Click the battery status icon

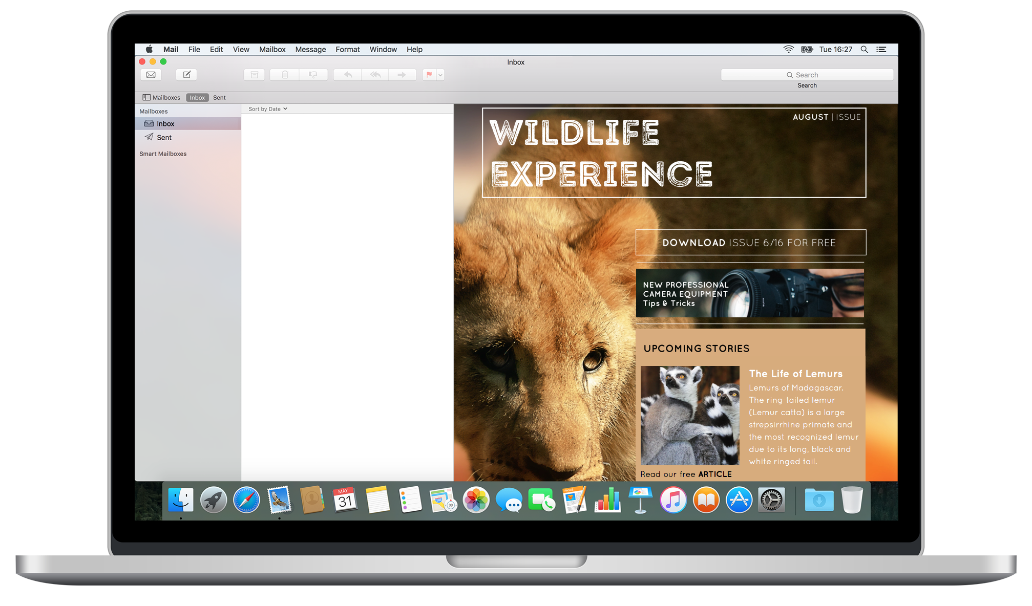[x=807, y=49]
